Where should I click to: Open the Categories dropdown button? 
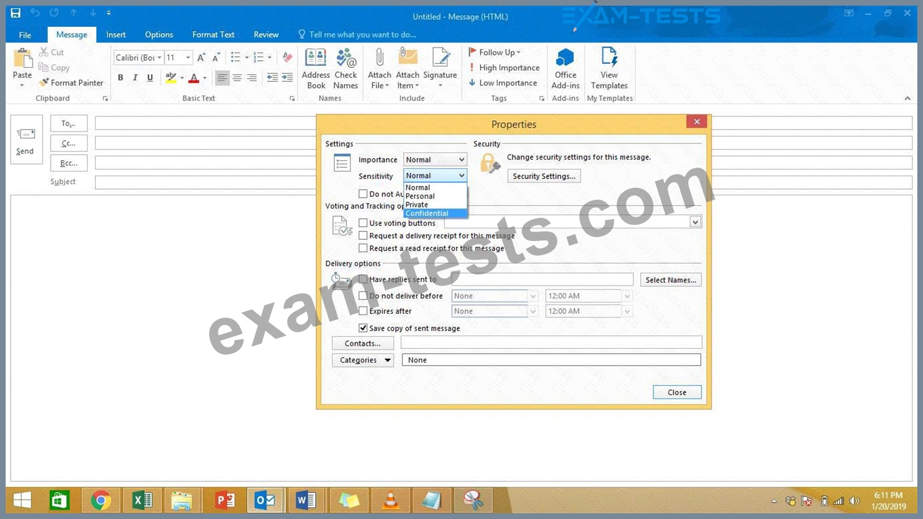[362, 360]
